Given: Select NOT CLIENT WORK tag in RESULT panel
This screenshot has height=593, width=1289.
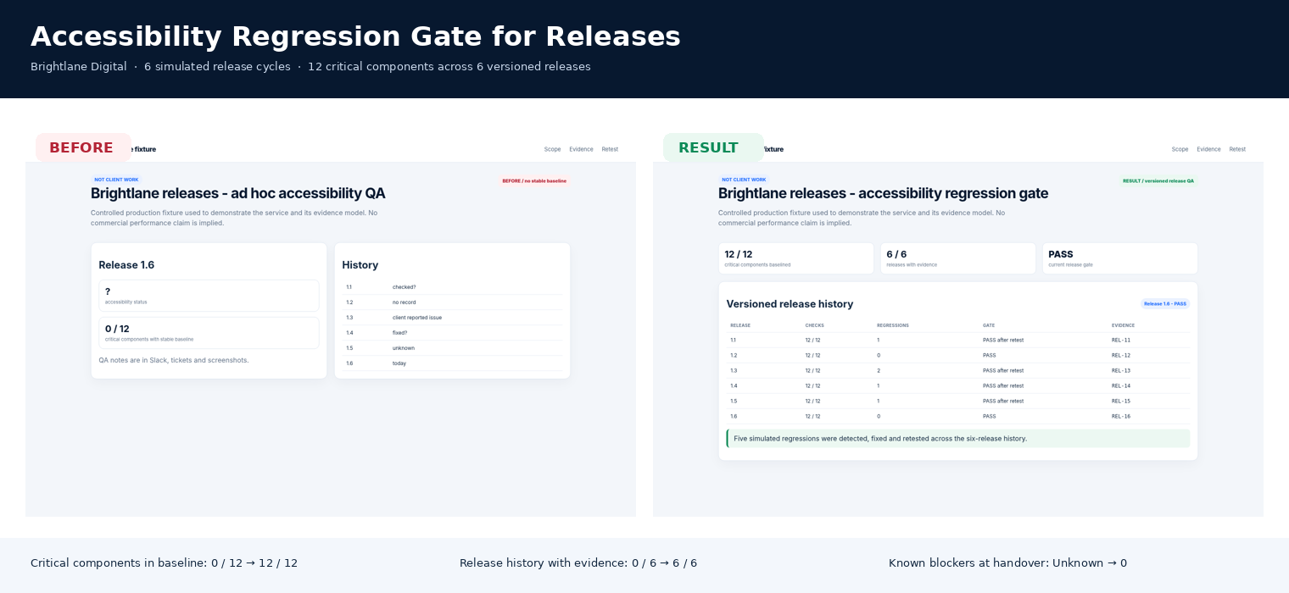Looking at the screenshot, I should point(744,180).
